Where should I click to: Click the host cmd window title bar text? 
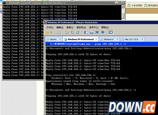click(x=36, y=3)
